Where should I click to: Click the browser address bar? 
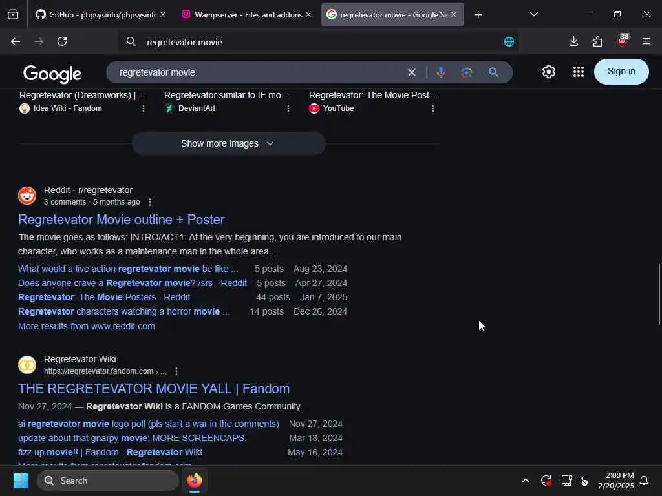pos(317,42)
